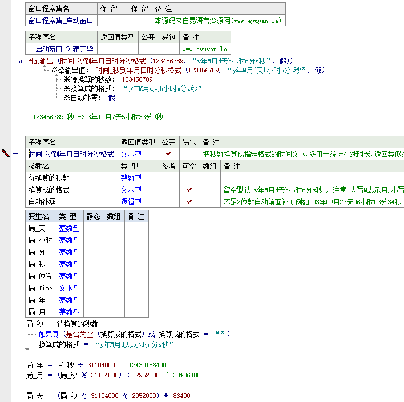Click the red pencil edit marker icon
Viewport: 404px width, 402px height.
pos(5,153)
